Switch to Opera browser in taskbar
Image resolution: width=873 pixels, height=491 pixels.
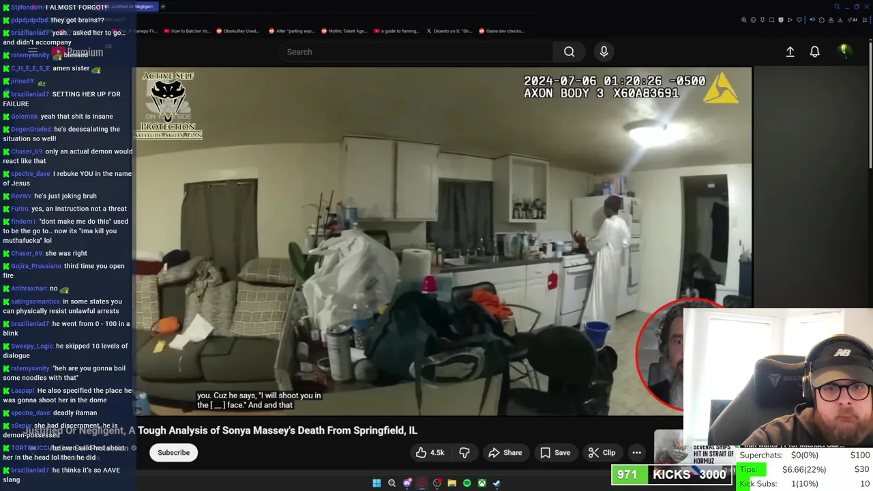pyautogui.click(x=422, y=483)
